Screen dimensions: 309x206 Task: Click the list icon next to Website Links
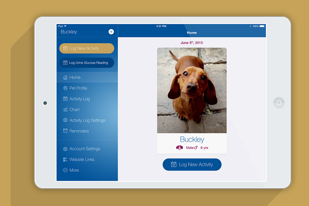65,159
